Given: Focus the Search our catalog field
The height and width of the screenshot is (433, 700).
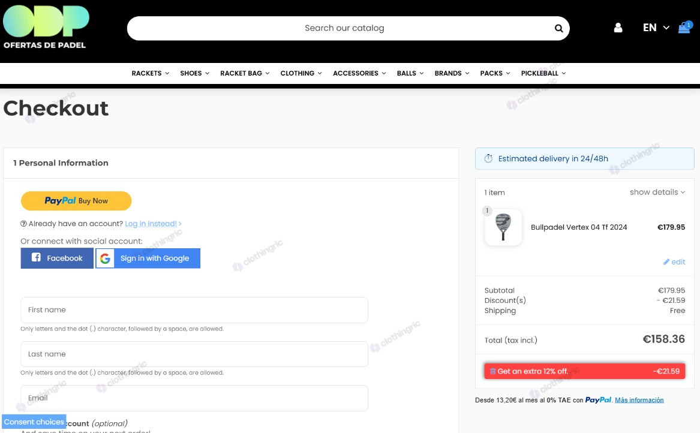Looking at the screenshot, I should click(349, 29).
